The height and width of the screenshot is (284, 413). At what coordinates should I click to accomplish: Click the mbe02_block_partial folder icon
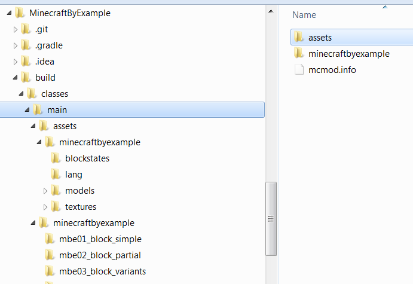tap(50, 255)
